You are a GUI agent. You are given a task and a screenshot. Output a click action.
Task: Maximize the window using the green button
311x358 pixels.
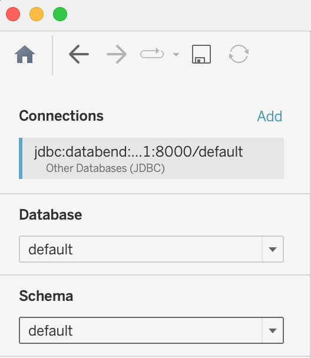(x=60, y=14)
